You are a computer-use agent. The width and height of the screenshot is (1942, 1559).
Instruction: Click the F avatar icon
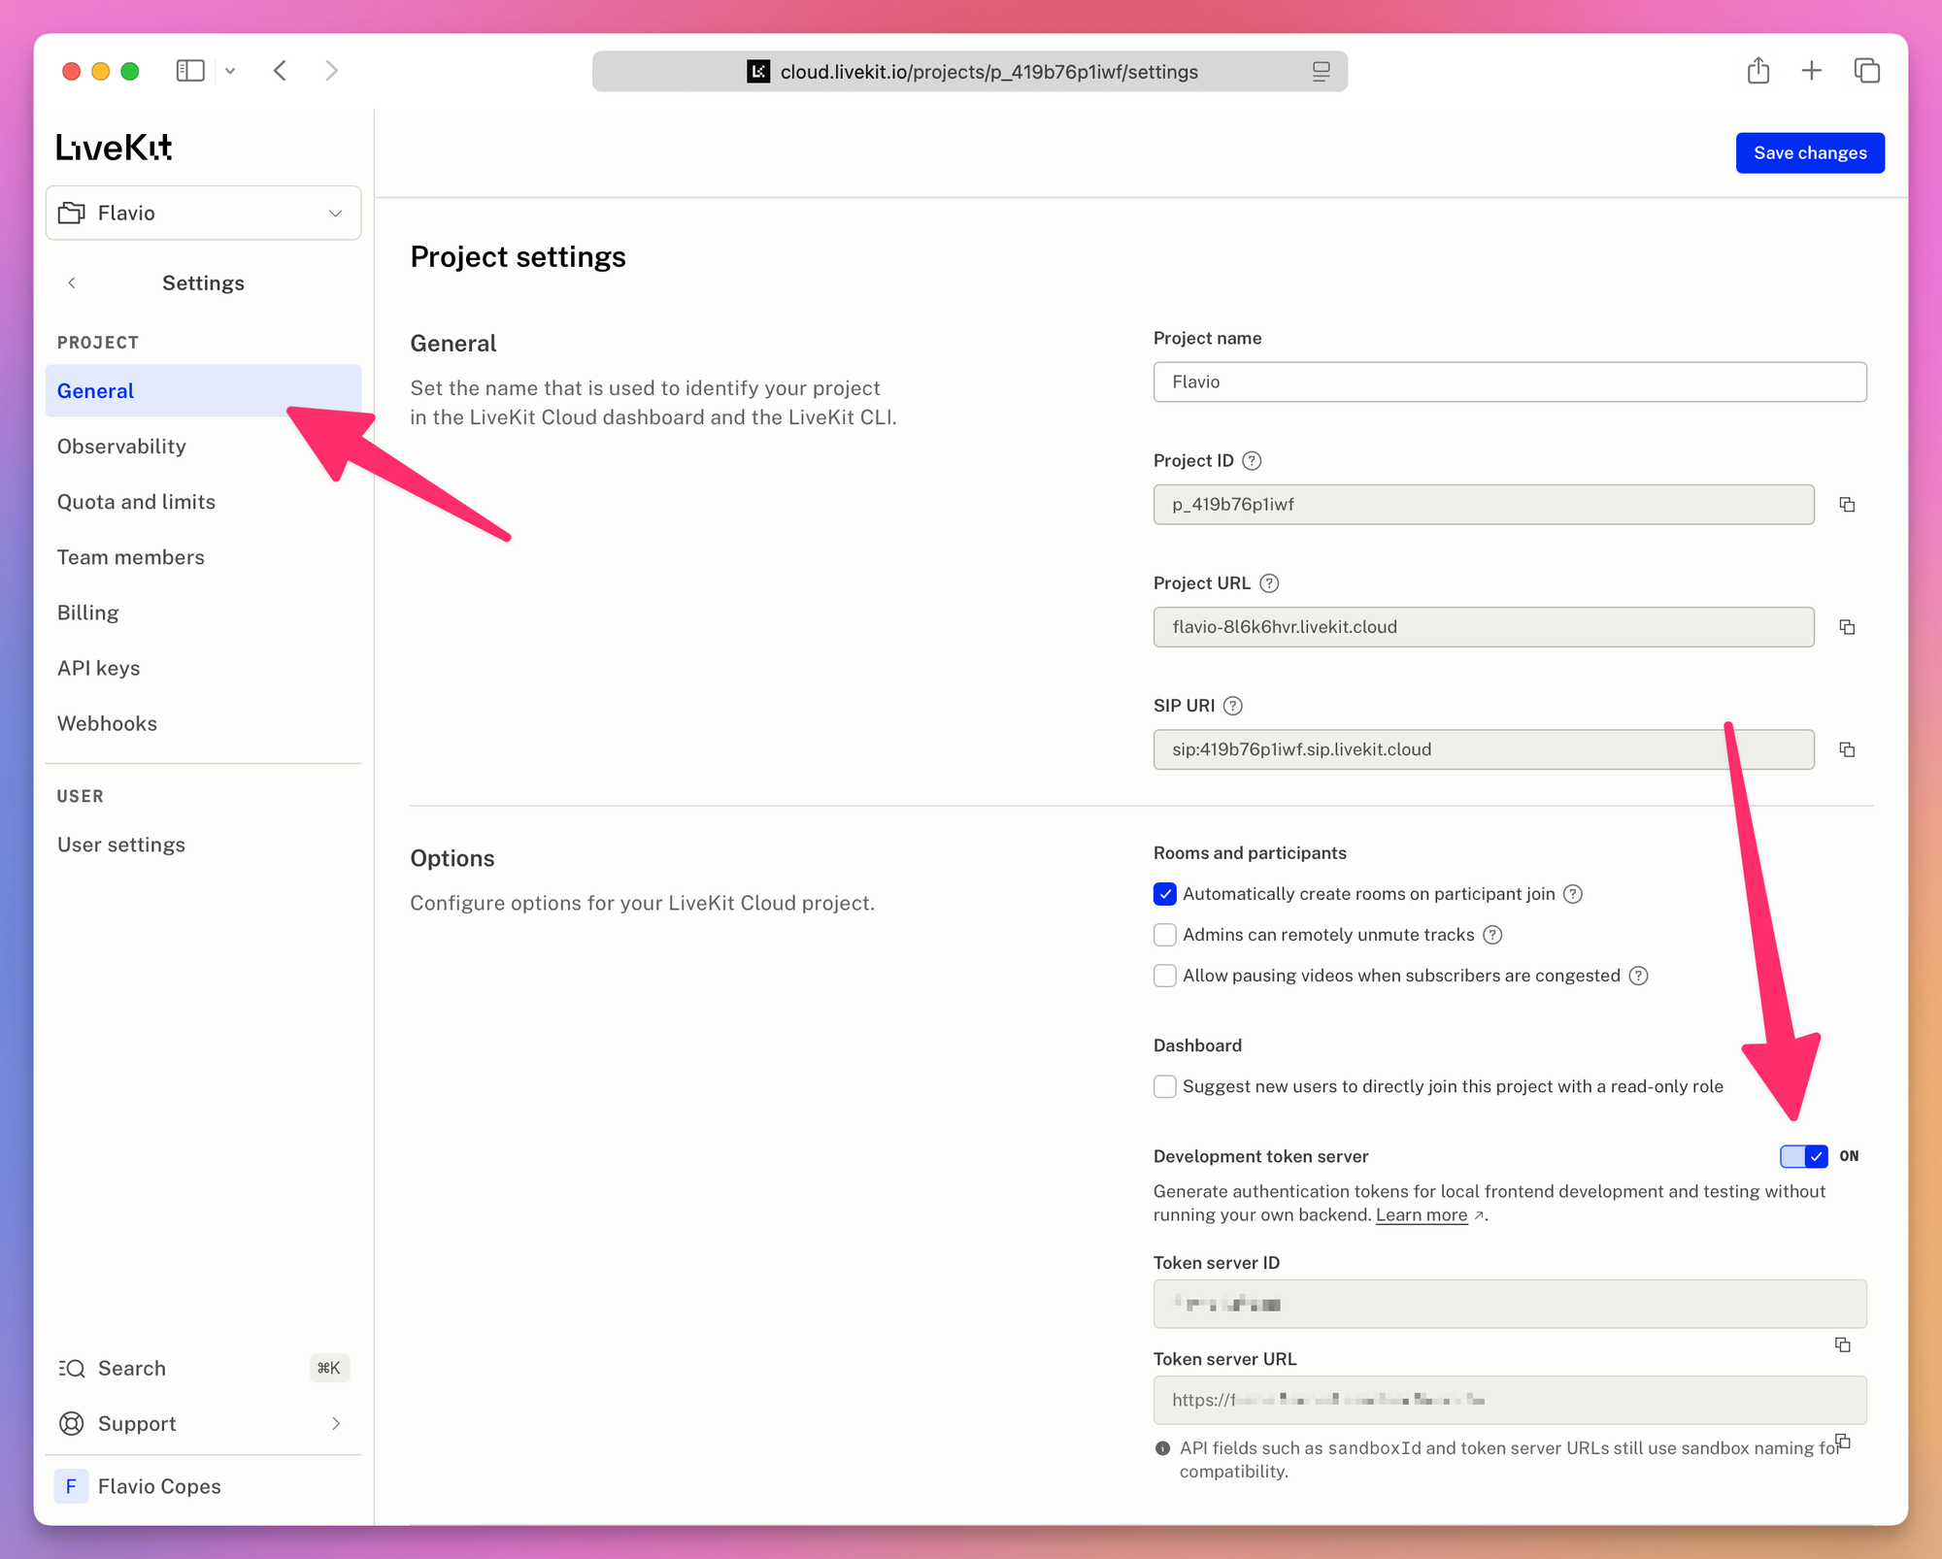(x=71, y=1486)
